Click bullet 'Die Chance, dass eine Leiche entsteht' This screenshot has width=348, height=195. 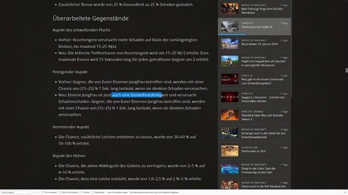pos(130,179)
